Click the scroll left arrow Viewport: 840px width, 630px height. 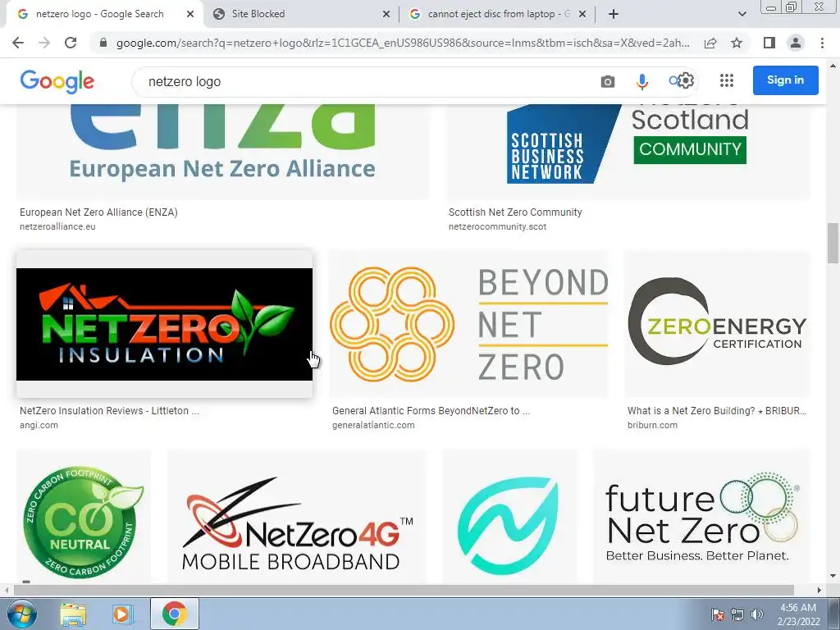7,590
